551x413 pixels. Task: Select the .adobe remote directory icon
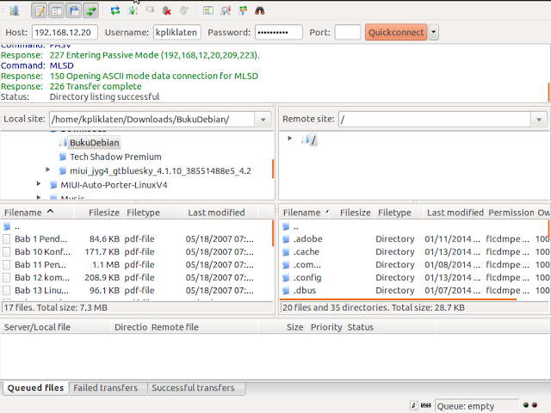tap(287, 239)
